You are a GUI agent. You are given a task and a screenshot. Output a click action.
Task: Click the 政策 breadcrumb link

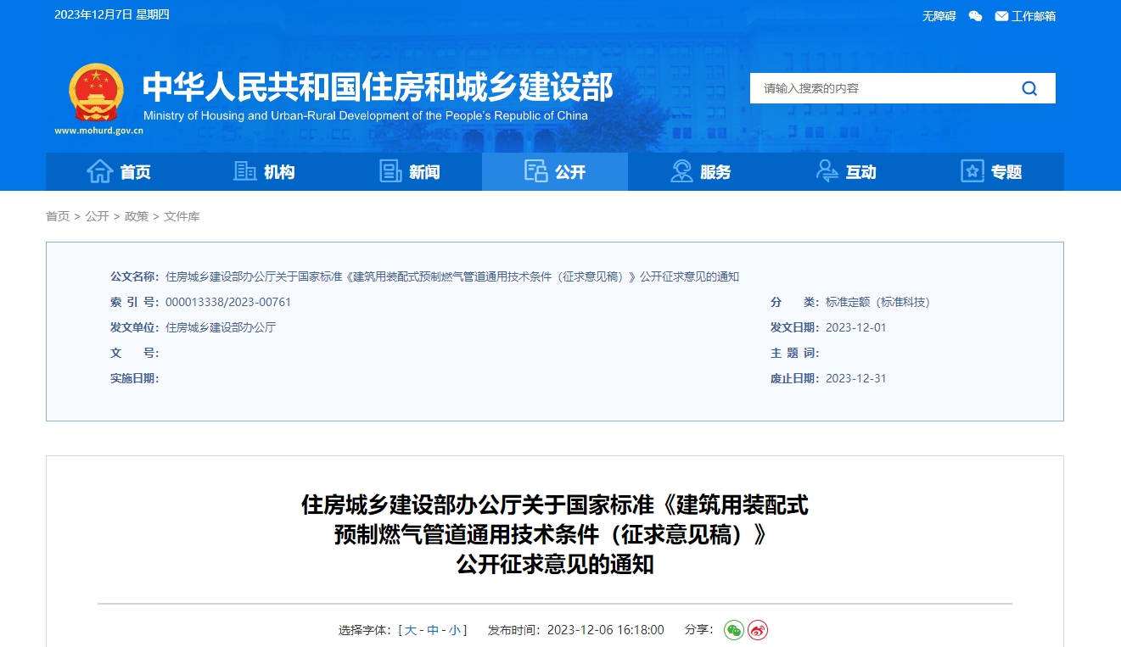coord(137,216)
